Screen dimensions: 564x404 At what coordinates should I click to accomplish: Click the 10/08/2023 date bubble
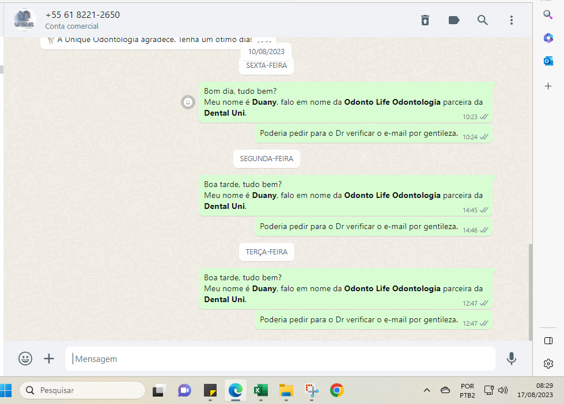(266, 52)
